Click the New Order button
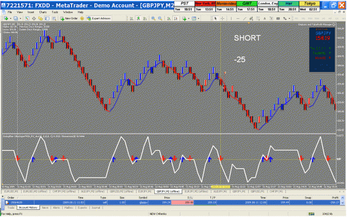347x217 pixels. pos(69,18)
